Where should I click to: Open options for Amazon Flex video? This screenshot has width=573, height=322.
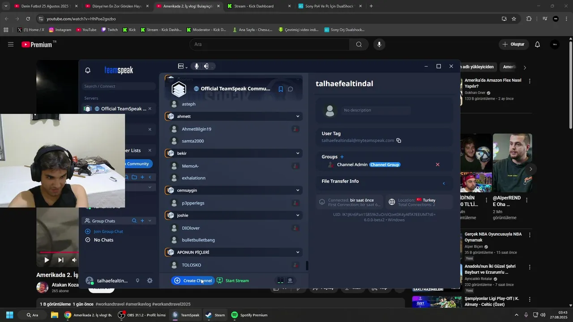pyautogui.click(x=530, y=81)
